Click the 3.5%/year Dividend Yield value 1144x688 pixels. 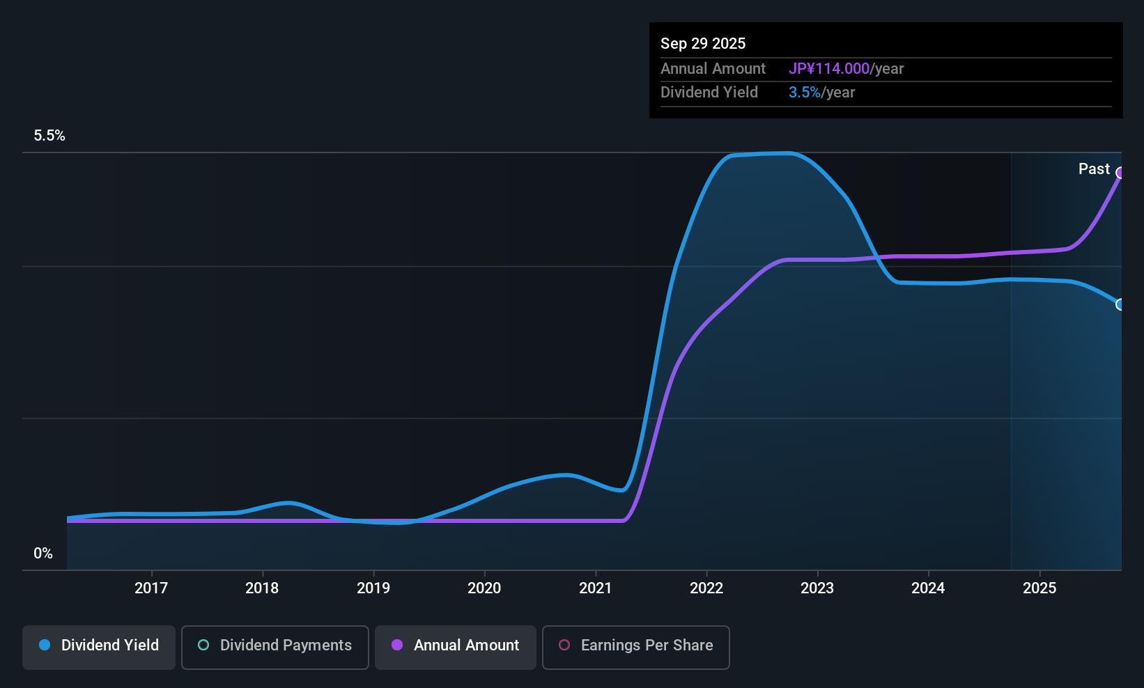pos(805,92)
